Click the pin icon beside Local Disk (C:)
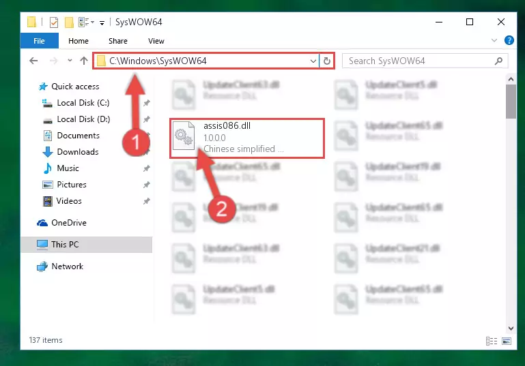Viewport: 525px width, 366px height. pyautogui.click(x=146, y=103)
